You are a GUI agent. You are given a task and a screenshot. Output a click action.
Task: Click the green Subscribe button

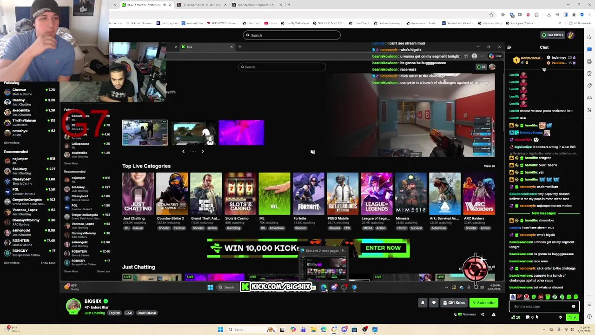tap(484, 303)
